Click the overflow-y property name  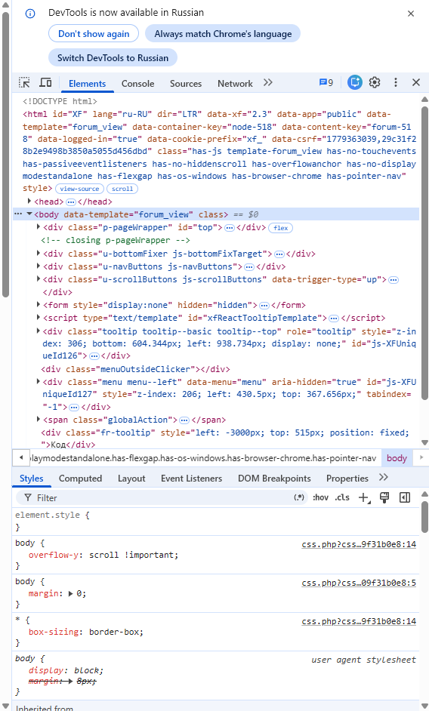pyautogui.click(x=54, y=555)
